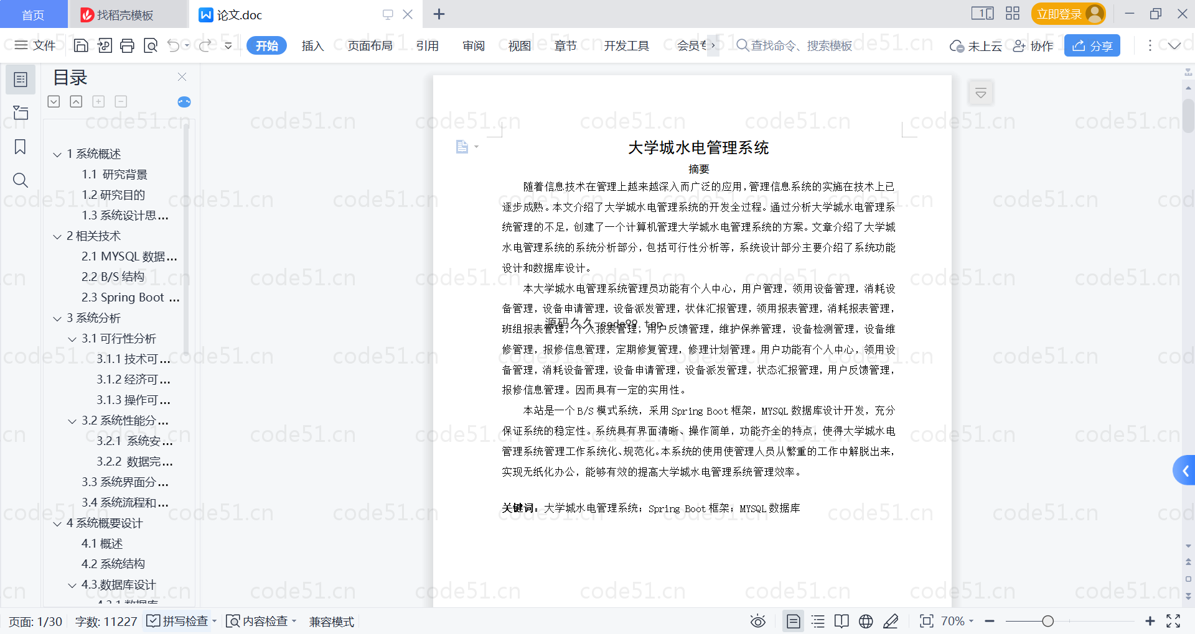Open the 文件 menu
Image resolution: width=1195 pixels, height=634 pixels.
pos(35,45)
